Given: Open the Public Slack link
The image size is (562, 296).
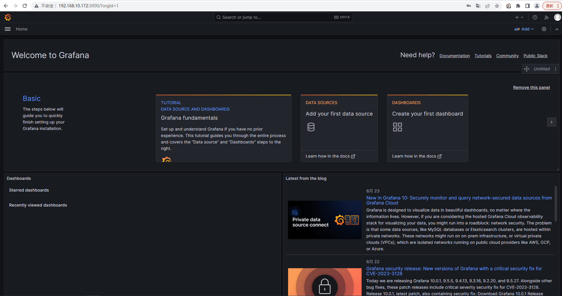Looking at the screenshot, I should coord(535,56).
